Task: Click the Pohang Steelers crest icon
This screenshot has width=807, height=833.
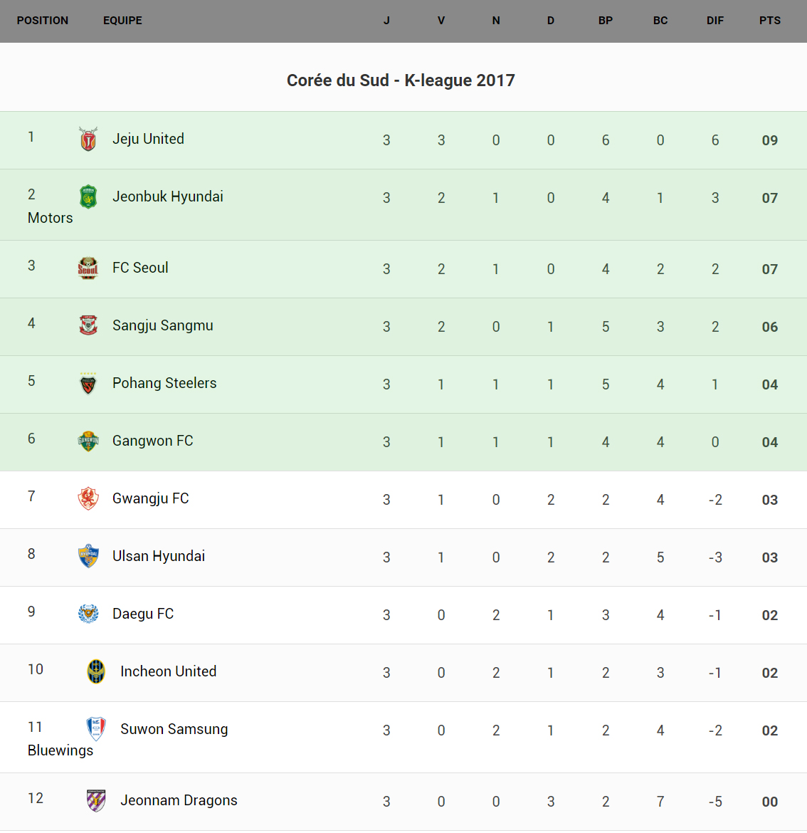Action: click(x=88, y=384)
